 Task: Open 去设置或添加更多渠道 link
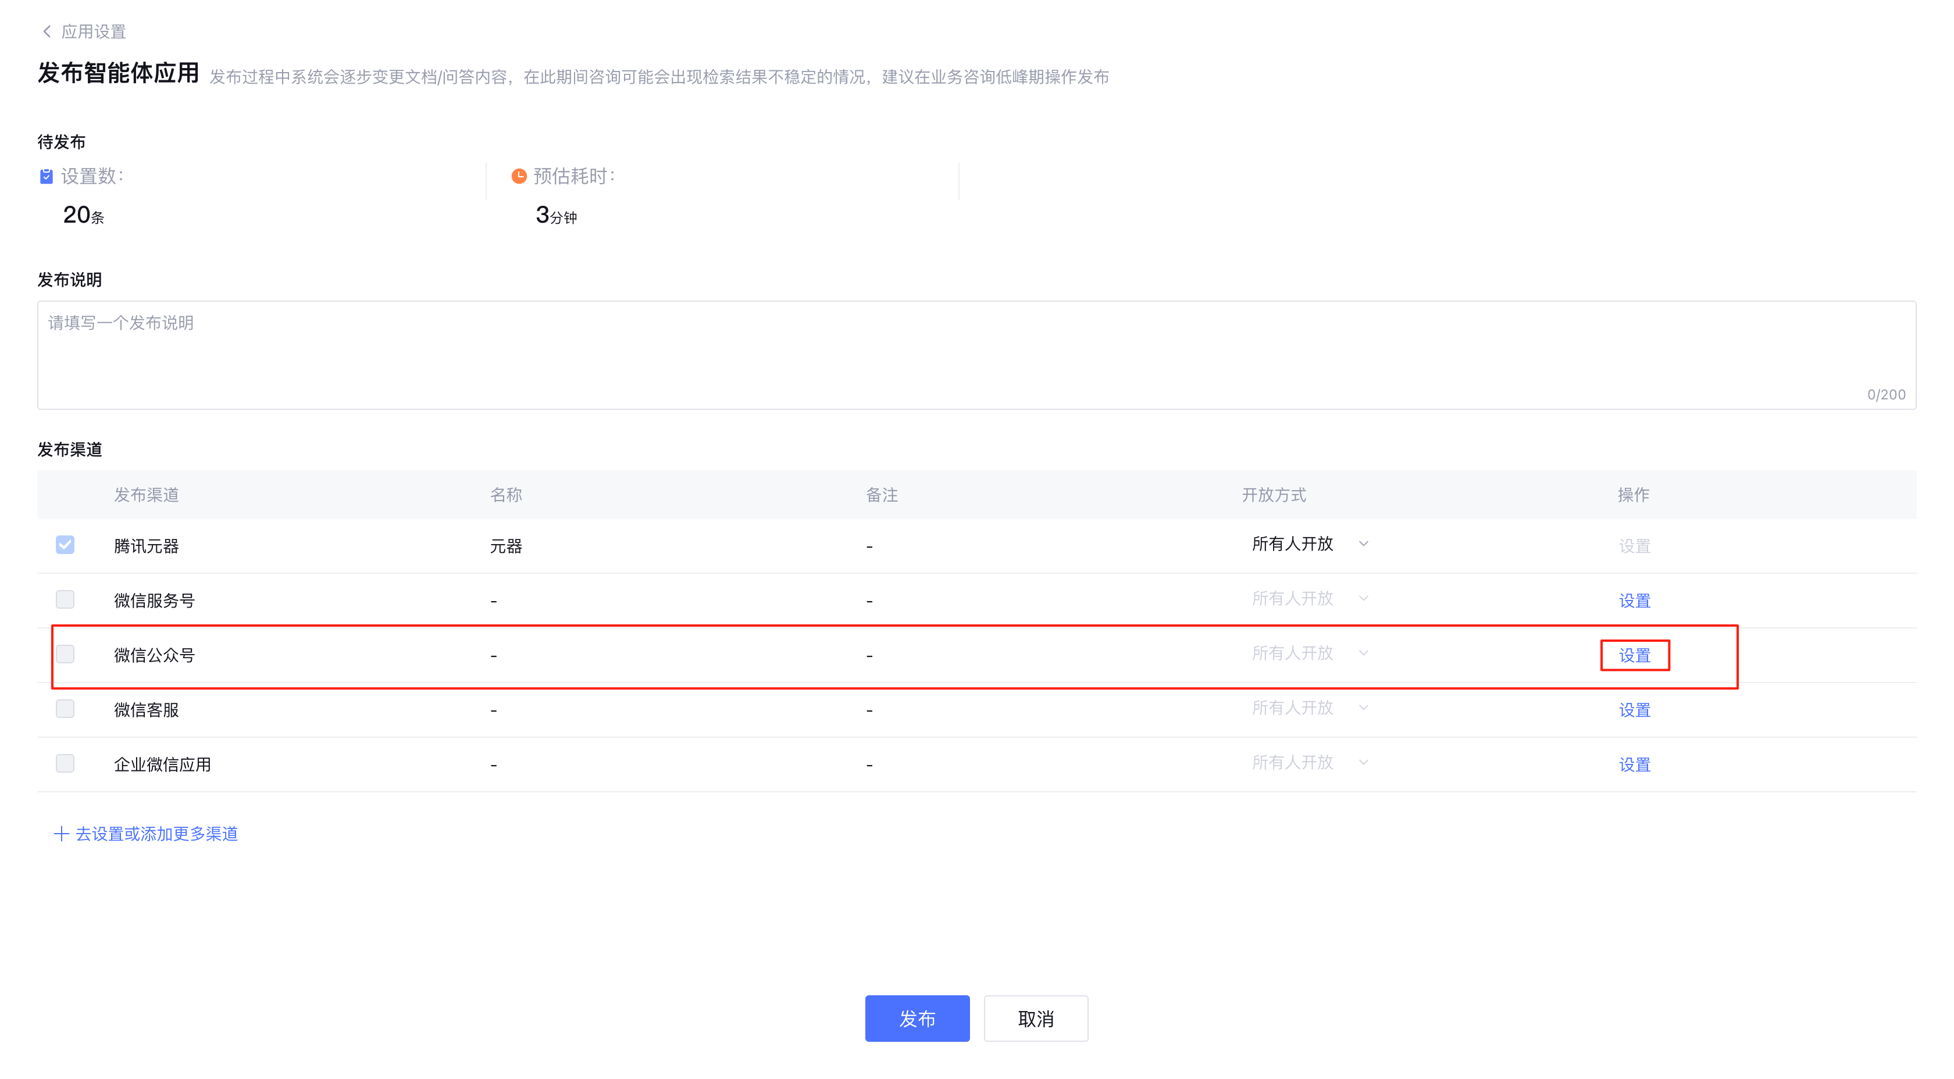tap(156, 833)
